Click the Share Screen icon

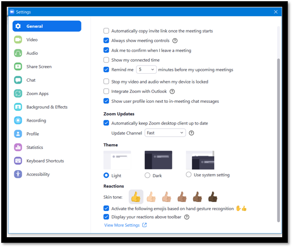18,66
